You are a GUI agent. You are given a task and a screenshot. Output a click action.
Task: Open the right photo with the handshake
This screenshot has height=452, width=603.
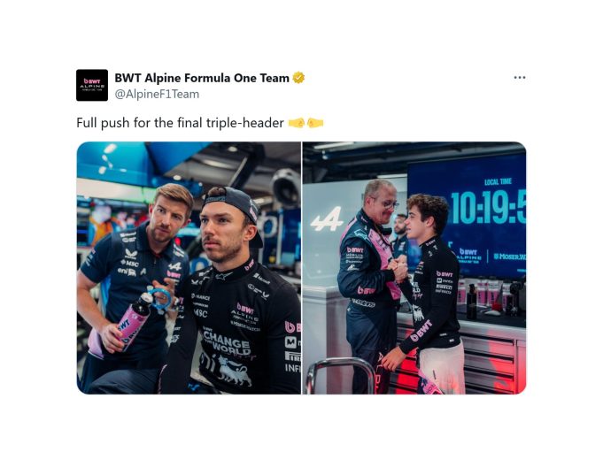(414, 268)
